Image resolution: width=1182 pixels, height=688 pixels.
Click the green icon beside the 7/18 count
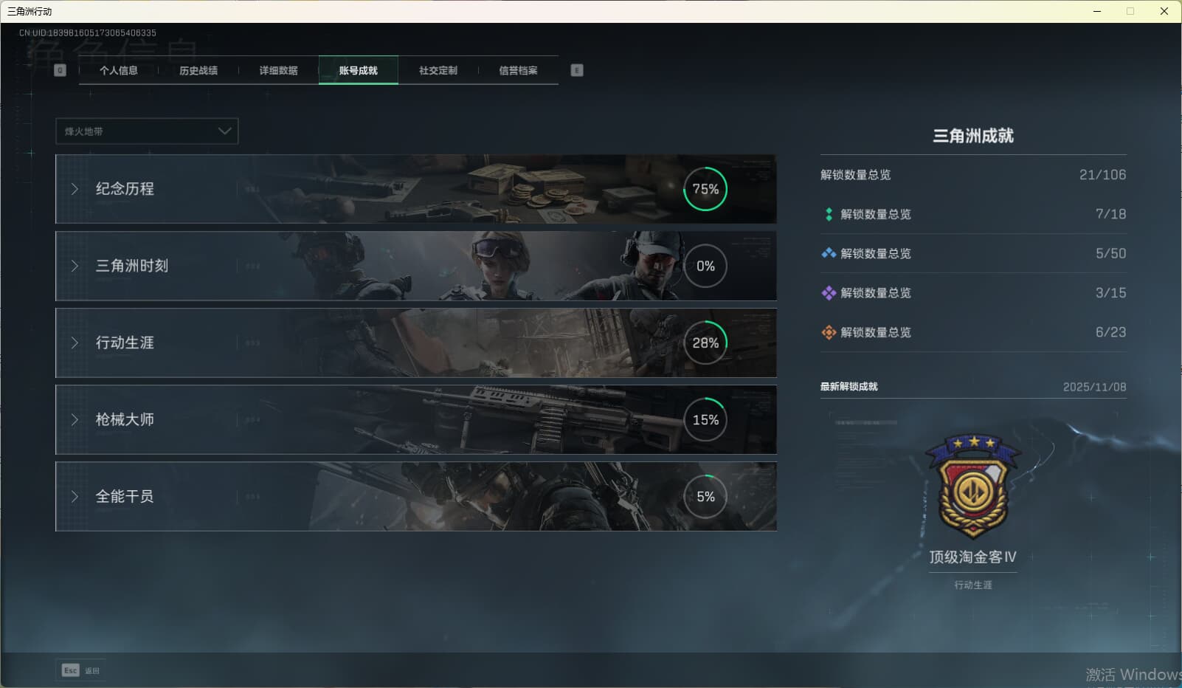[829, 214]
